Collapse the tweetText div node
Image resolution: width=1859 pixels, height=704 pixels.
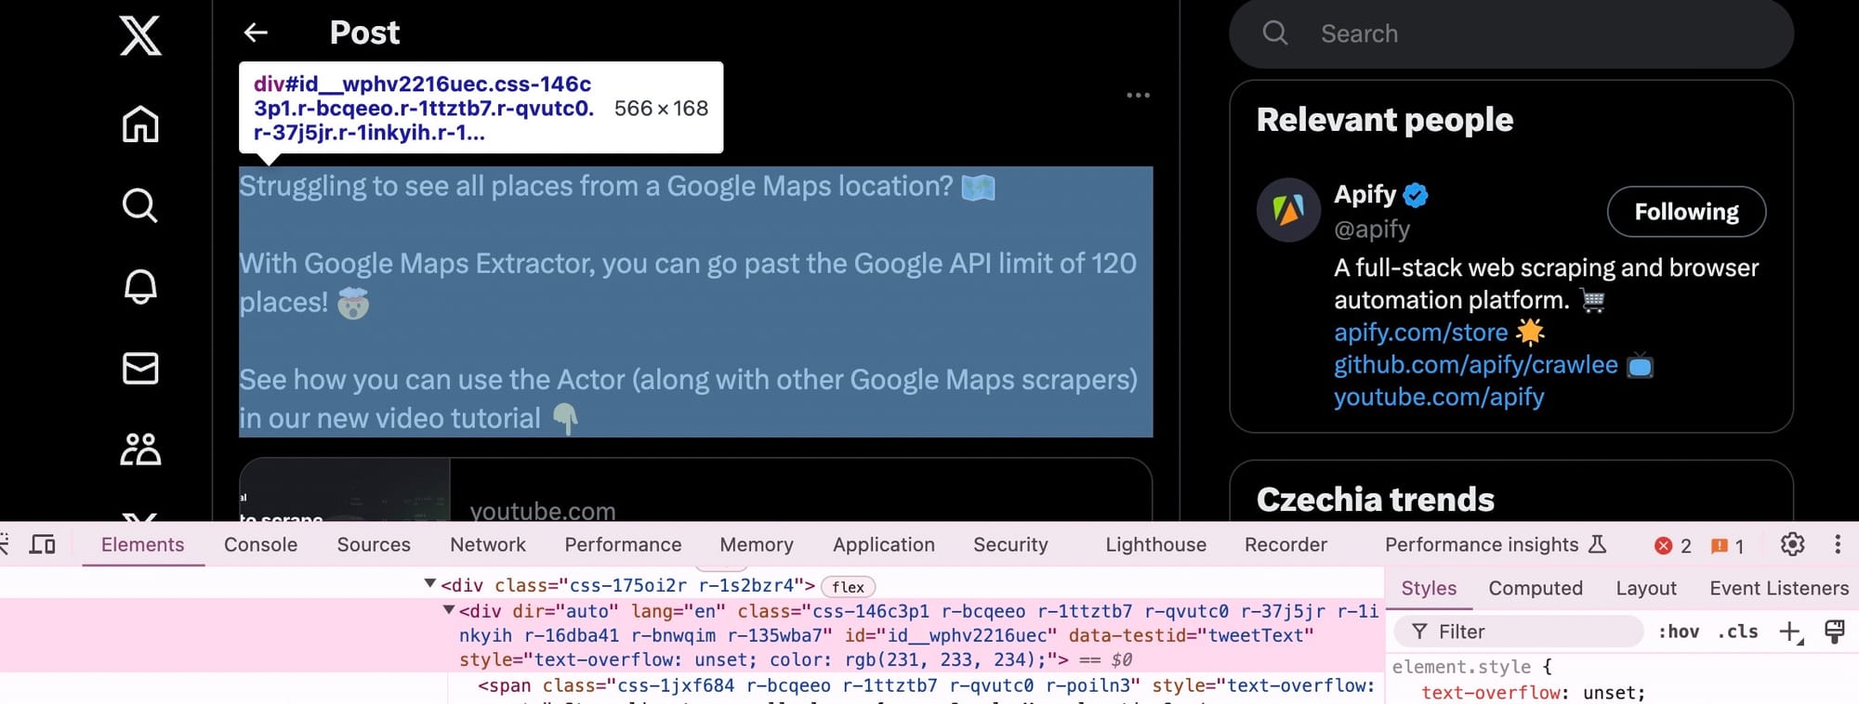point(448,610)
